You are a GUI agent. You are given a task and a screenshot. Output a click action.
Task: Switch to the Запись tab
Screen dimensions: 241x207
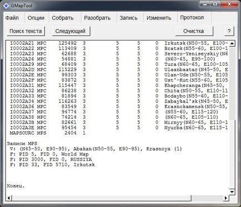pyautogui.click(x=129, y=18)
